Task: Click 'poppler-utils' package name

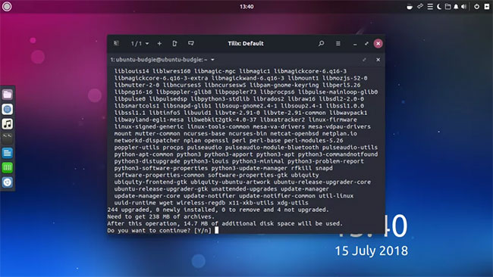Action: point(137,147)
